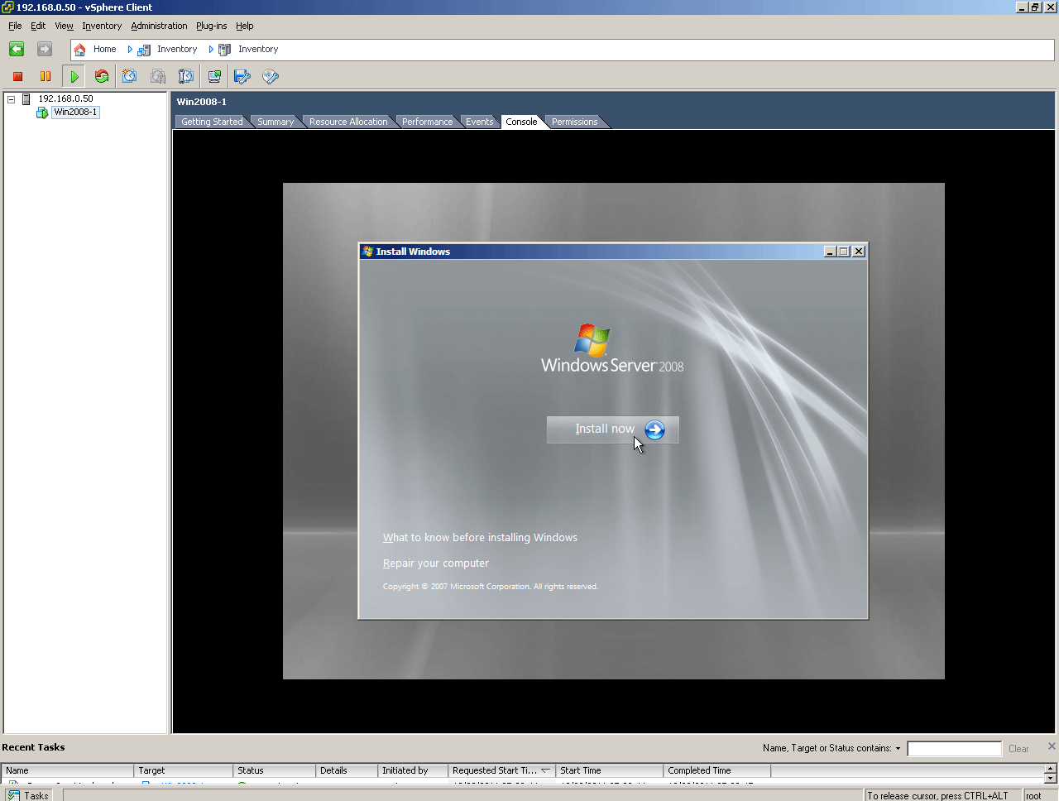Sort tasks by the Target column header

(184, 770)
